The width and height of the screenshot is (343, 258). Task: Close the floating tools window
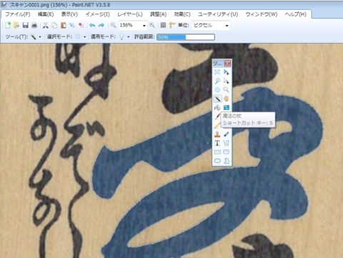(227, 64)
